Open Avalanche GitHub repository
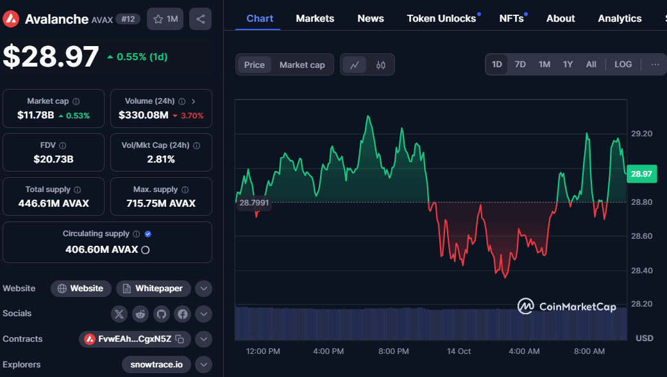This screenshot has height=377, width=667. [161, 314]
